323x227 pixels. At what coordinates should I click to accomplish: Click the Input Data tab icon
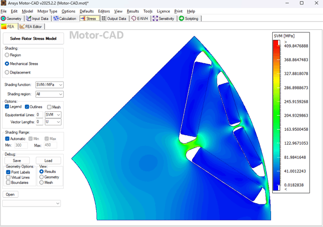[x=29, y=18]
